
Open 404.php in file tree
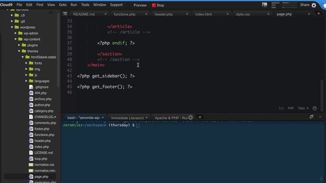pos(40,93)
